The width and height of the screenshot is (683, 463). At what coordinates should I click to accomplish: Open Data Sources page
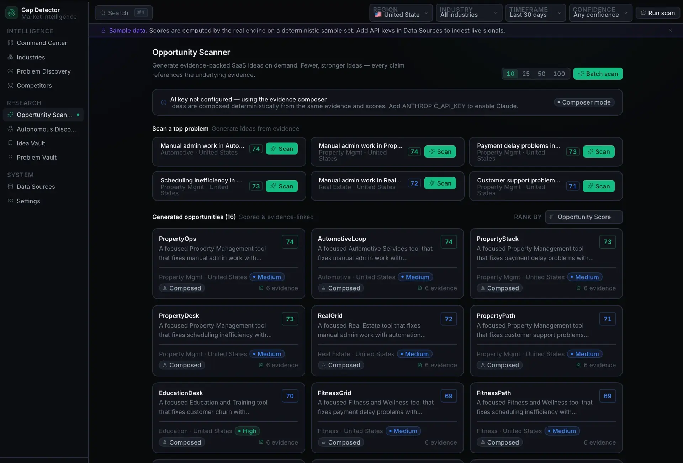pyautogui.click(x=43, y=186)
